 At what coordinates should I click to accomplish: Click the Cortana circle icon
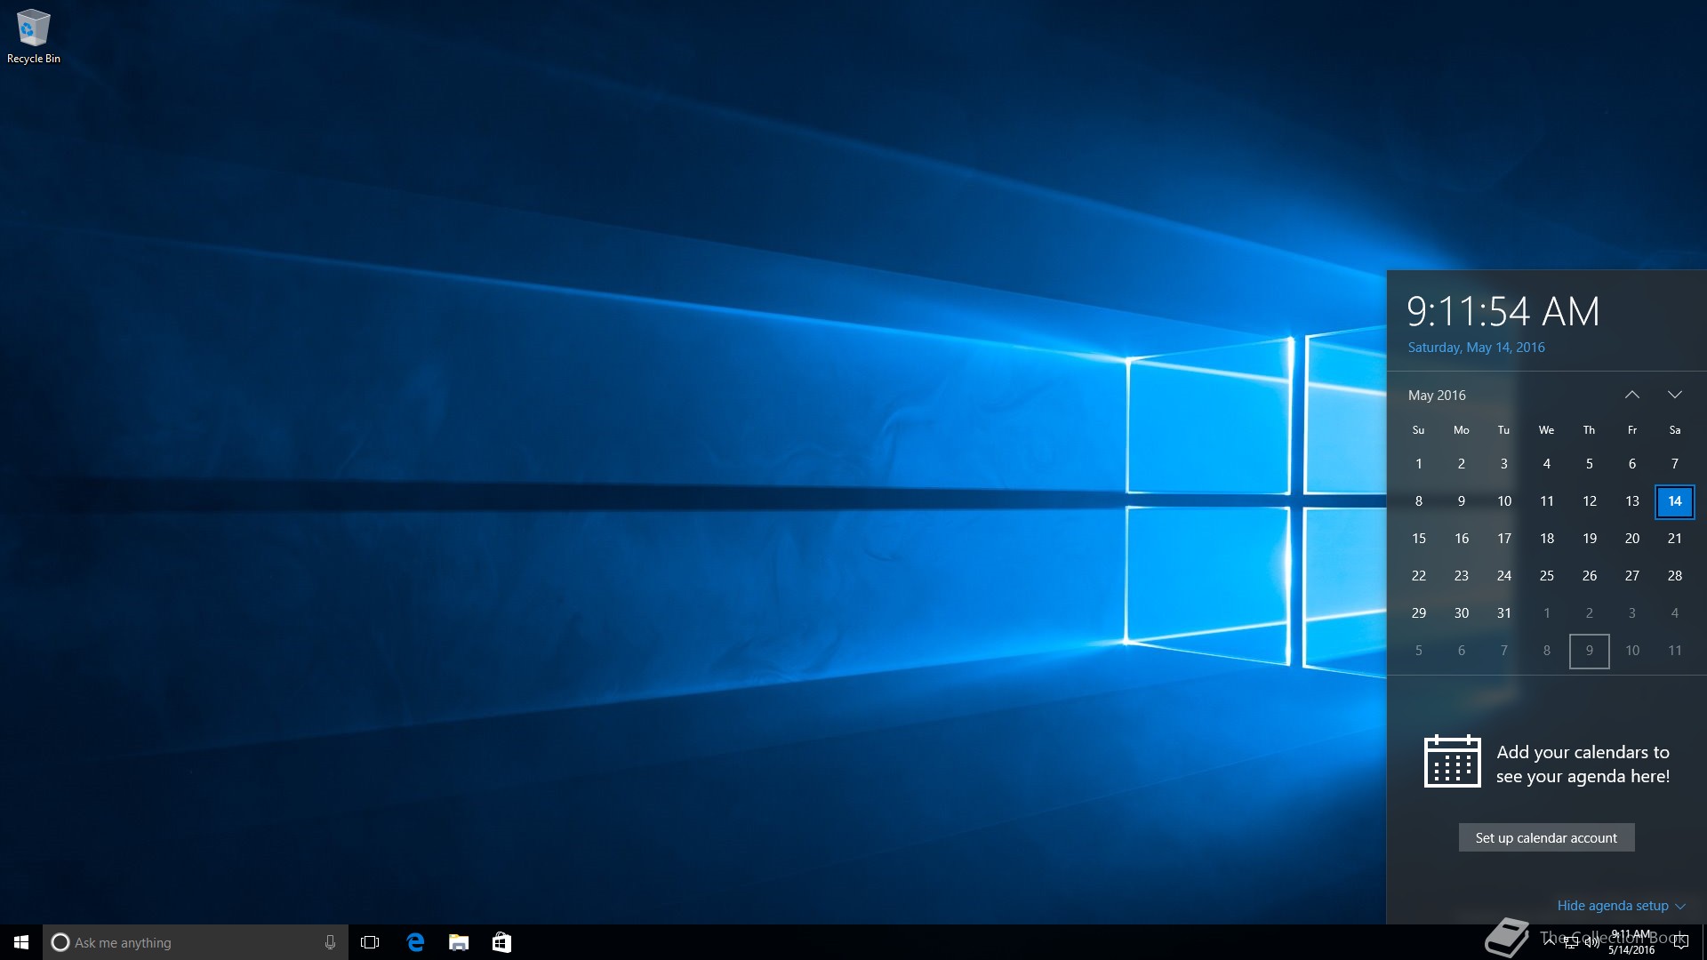[x=60, y=942]
